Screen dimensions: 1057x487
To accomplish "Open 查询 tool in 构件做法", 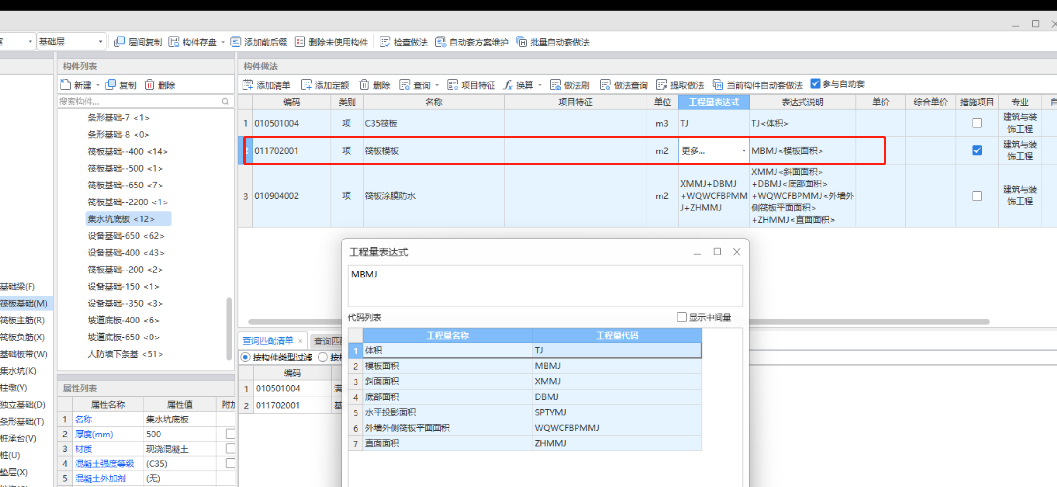I will [x=415, y=85].
